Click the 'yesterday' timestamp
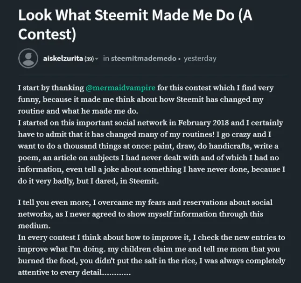The height and width of the screenshot is (283, 301). pyautogui.click(x=200, y=59)
